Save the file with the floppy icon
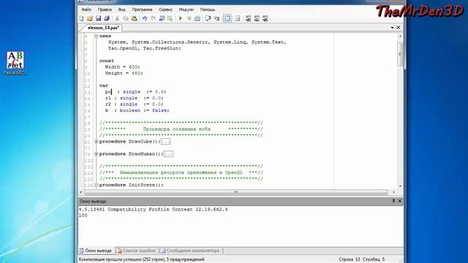The height and width of the screenshot is (263, 468). (x=98, y=18)
